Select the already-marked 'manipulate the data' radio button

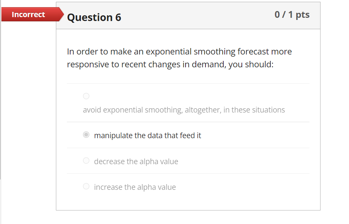[85, 135]
